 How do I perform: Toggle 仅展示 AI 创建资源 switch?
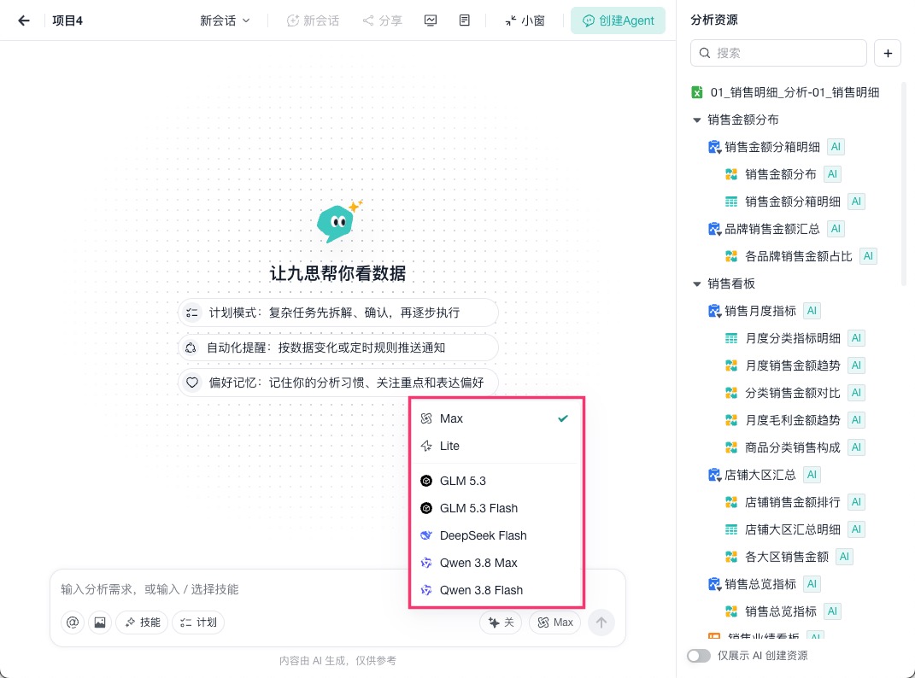coord(699,656)
